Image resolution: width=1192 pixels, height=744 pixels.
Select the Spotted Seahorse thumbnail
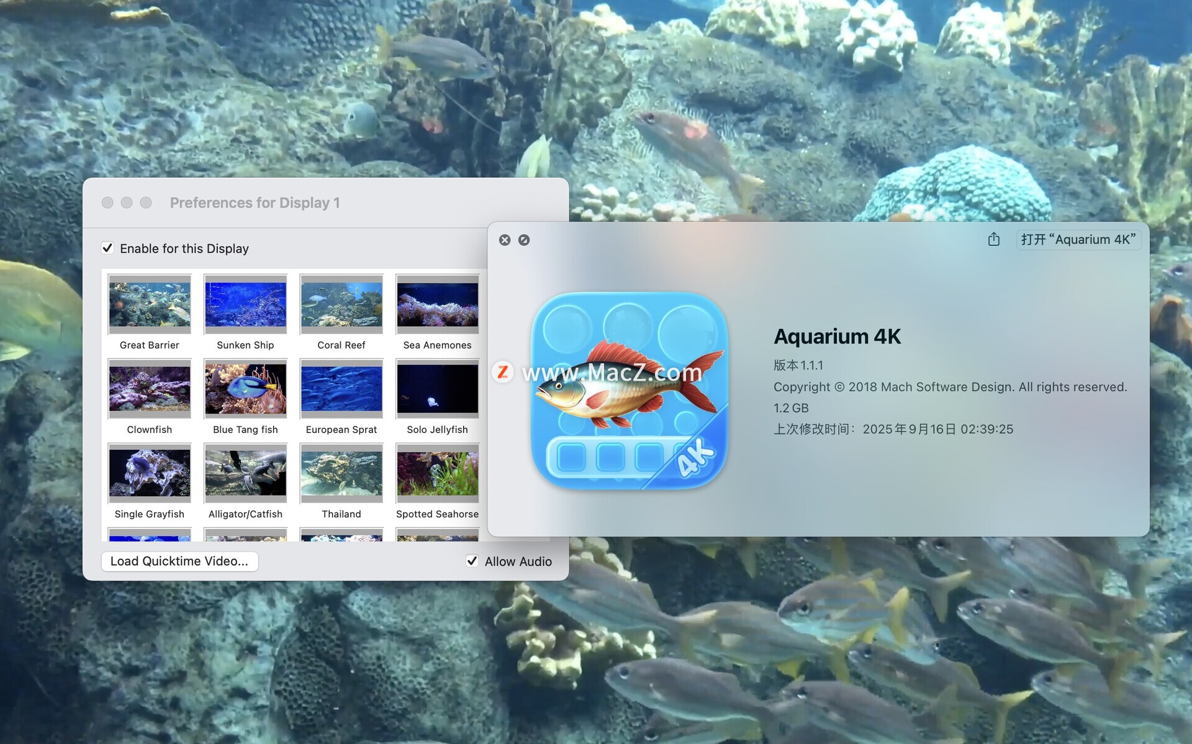coord(437,473)
